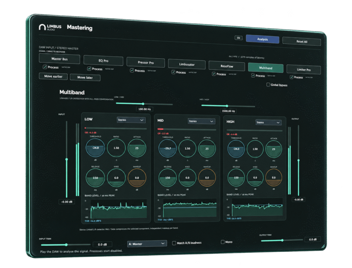Click the Output Trim slider handle
The image size is (352, 268).
point(282,240)
